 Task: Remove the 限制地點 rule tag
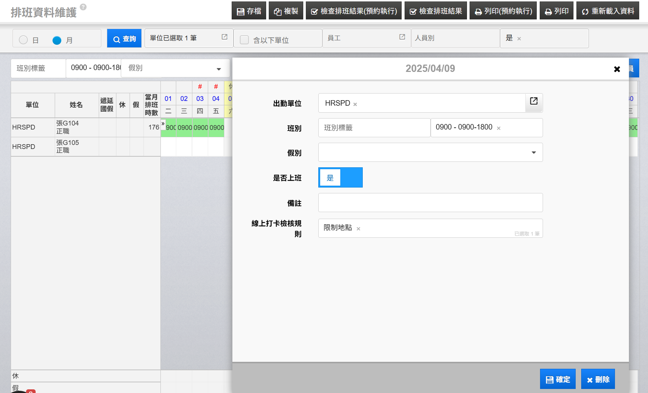(358, 229)
